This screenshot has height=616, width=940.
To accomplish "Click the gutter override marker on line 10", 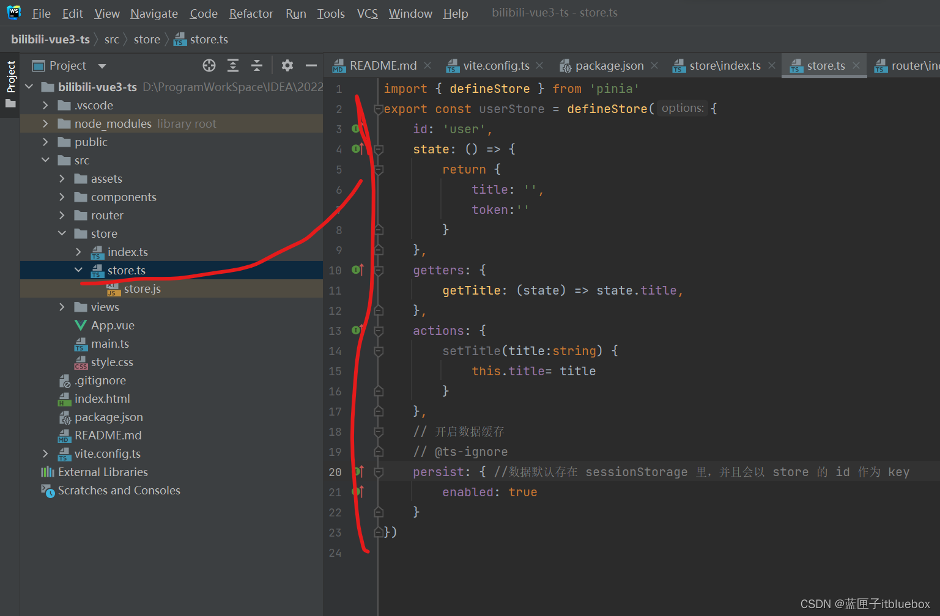I will pos(358,270).
